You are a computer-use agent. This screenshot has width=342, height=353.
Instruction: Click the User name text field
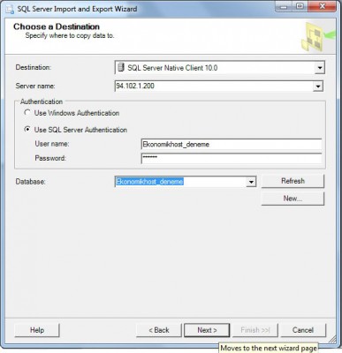(x=232, y=145)
